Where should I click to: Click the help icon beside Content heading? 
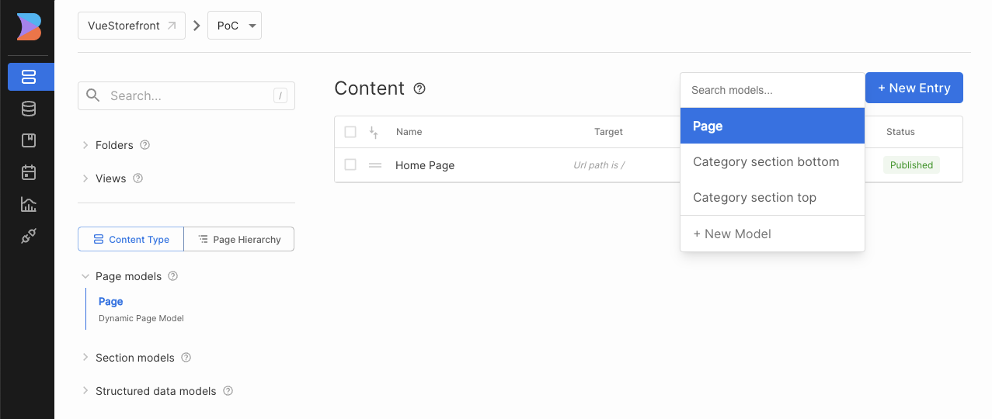click(419, 88)
